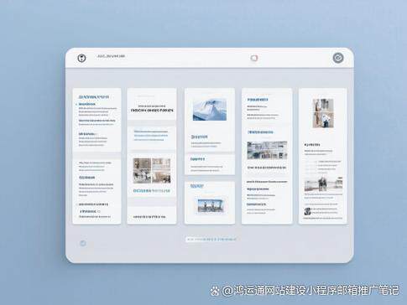Screen dimensions: 407x305
Task: Click the blue heading atop the fourth card
Action: 258,100
